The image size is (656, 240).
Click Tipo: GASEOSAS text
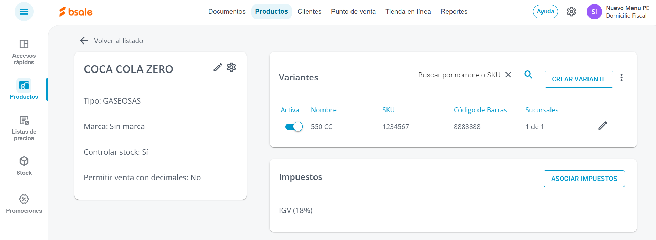112,101
